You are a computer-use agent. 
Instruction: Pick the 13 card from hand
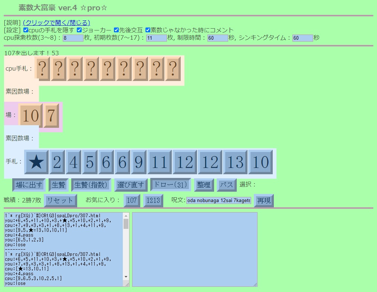235,162
